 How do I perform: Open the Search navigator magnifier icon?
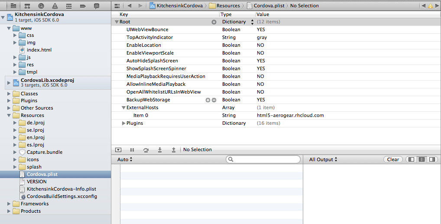[x=41, y=6]
